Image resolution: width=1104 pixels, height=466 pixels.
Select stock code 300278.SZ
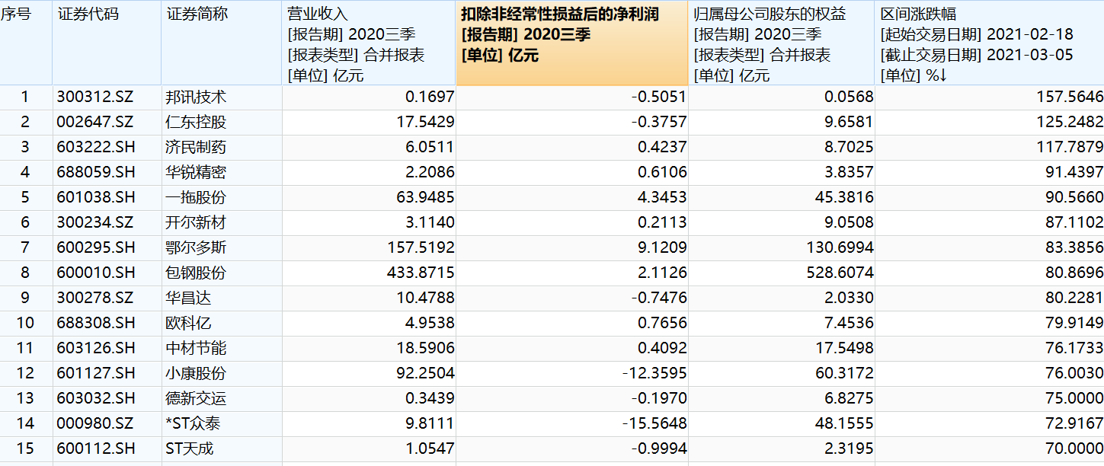pos(95,298)
